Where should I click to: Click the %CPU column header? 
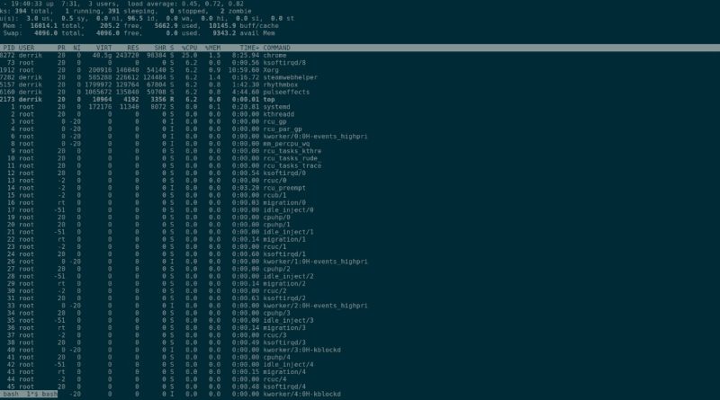click(x=189, y=48)
